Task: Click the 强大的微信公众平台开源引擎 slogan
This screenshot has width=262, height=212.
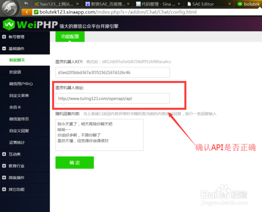Action: pos(89,26)
